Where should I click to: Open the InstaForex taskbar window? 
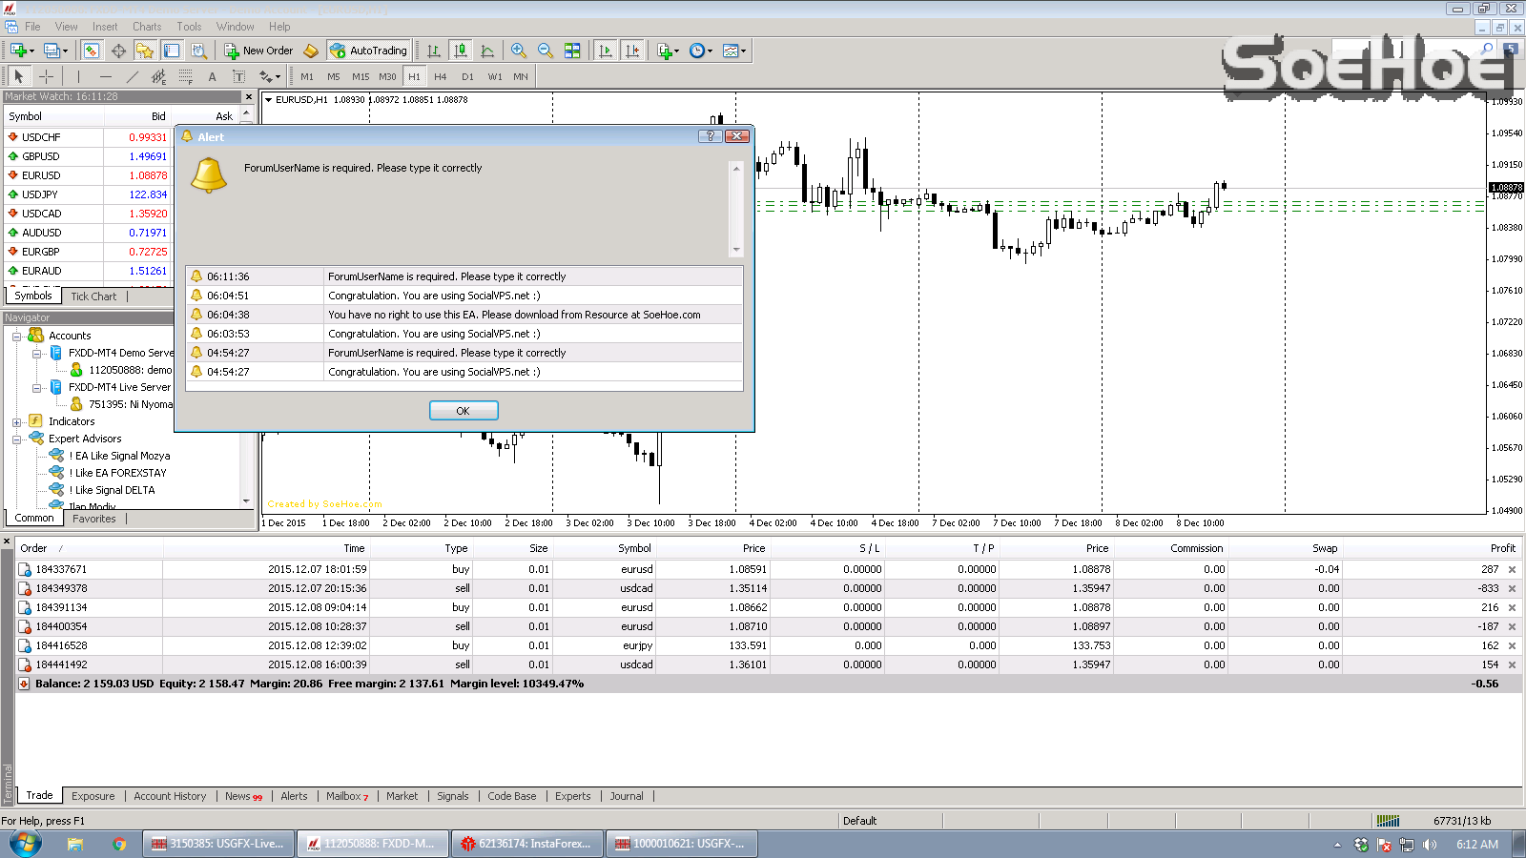click(526, 844)
